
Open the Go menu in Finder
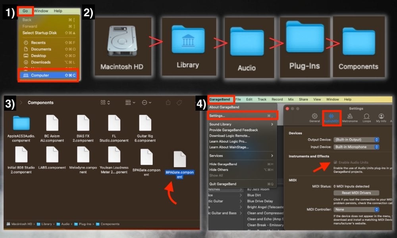pyautogui.click(x=25, y=11)
